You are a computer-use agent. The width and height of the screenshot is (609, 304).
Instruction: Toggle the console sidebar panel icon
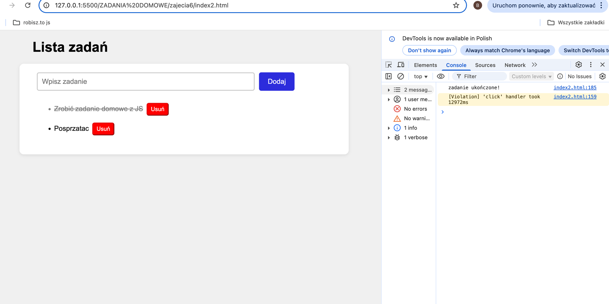tap(389, 76)
